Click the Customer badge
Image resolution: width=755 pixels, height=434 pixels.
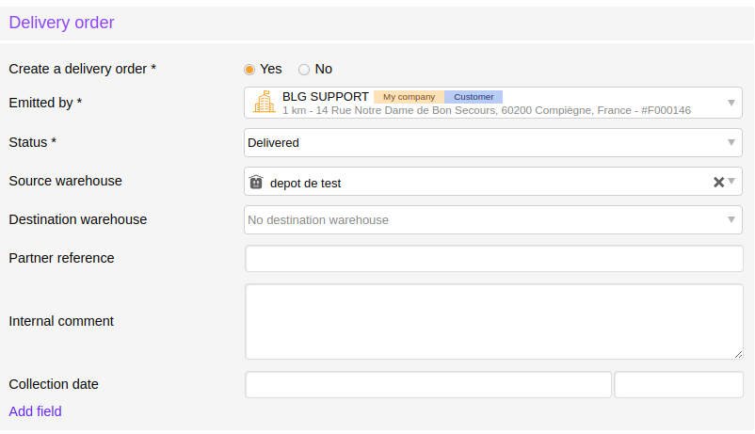click(474, 97)
